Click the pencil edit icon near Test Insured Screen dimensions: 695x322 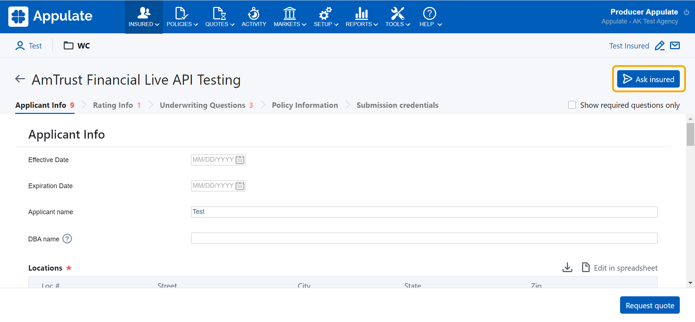coord(660,46)
